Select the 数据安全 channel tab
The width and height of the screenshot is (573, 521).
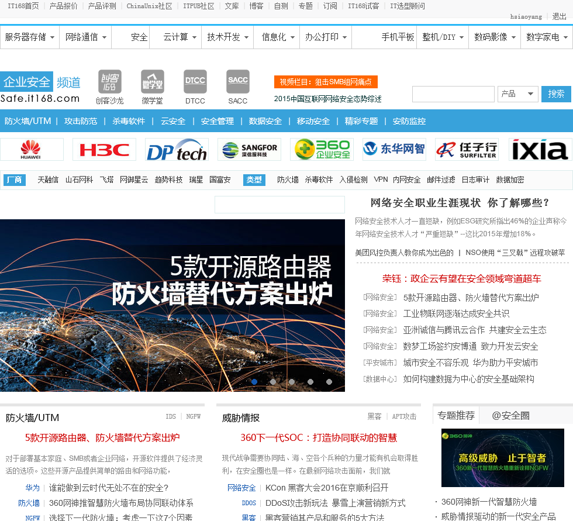point(265,121)
